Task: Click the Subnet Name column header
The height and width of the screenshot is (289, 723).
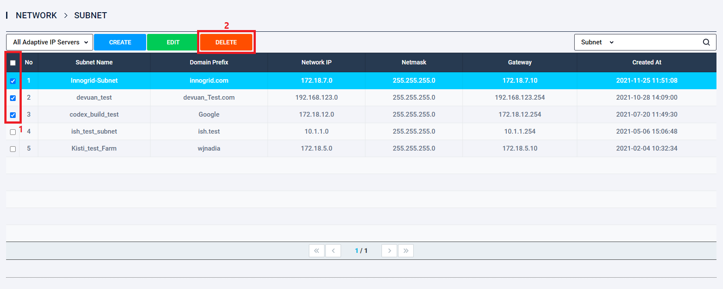Action: point(94,62)
